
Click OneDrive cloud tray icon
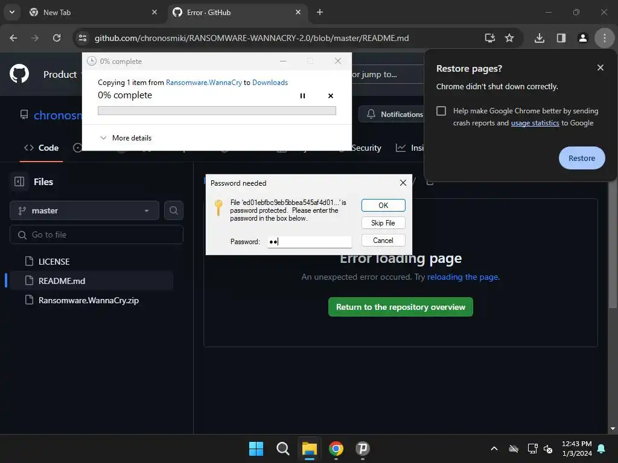click(x=513, y=449)
